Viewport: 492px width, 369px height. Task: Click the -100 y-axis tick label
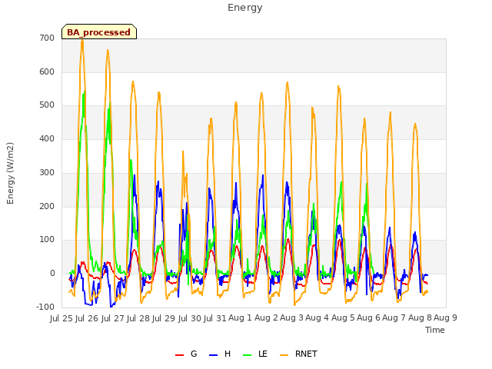coord(45,307)
